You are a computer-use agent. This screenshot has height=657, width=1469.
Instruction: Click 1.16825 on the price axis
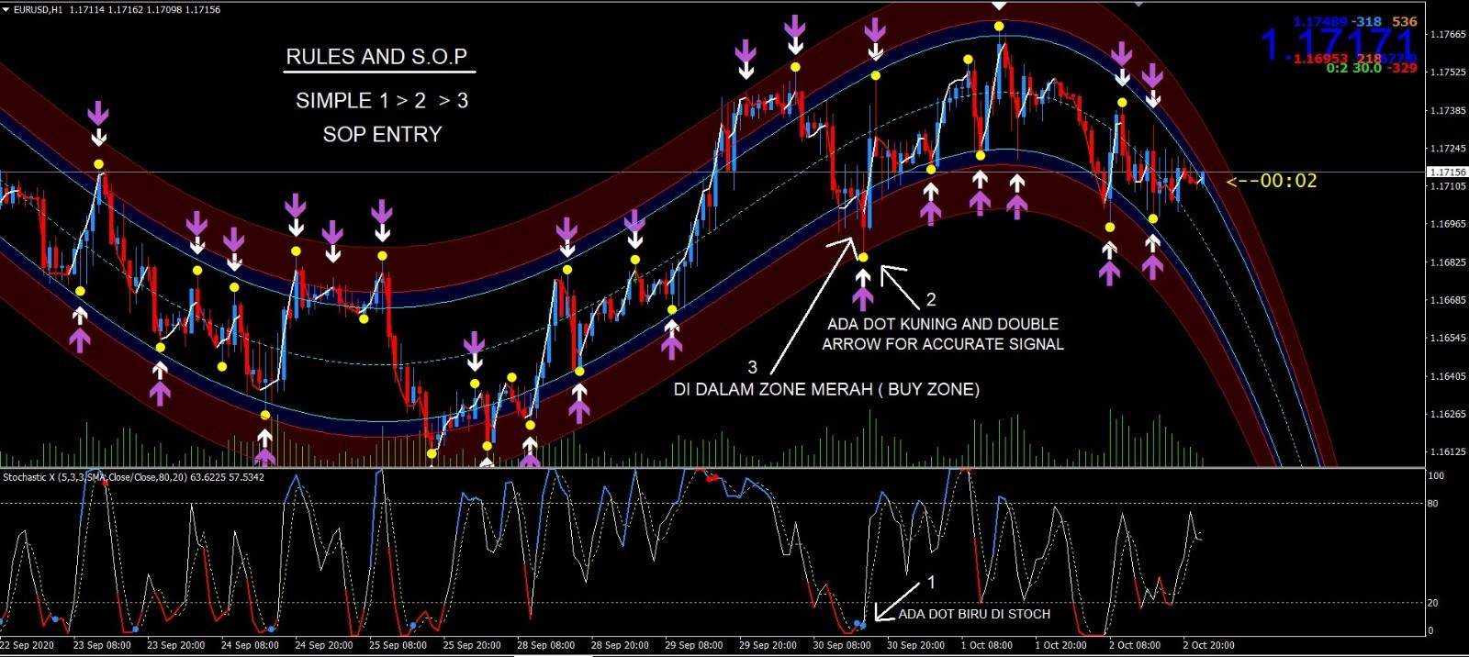pos(1448,262)
